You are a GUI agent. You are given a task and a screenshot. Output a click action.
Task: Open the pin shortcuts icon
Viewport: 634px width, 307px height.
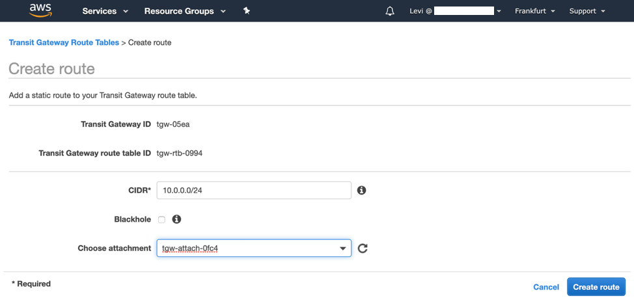click(247, 11)
